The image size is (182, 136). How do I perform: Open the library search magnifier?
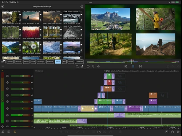77,66
